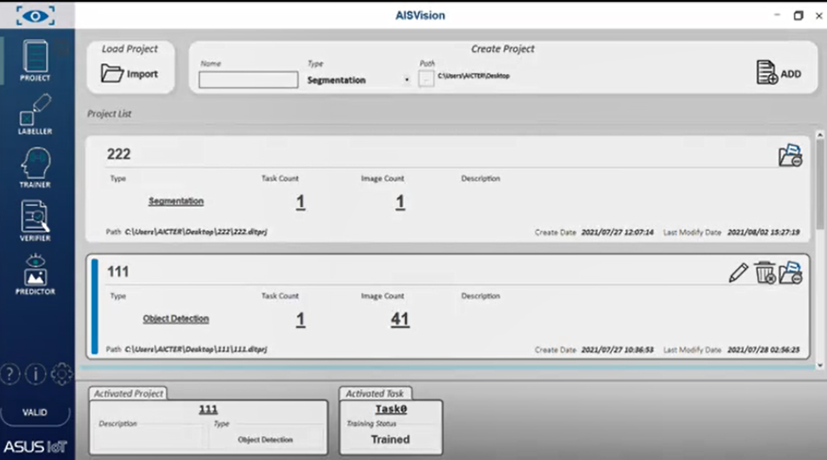Click the VALID license status button
The width and height of the screenshot is (827, 460).
click(35, 412)
